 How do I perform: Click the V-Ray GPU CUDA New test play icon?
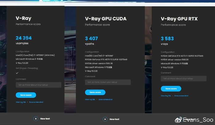pyautogui.click(x=105, y=119)
